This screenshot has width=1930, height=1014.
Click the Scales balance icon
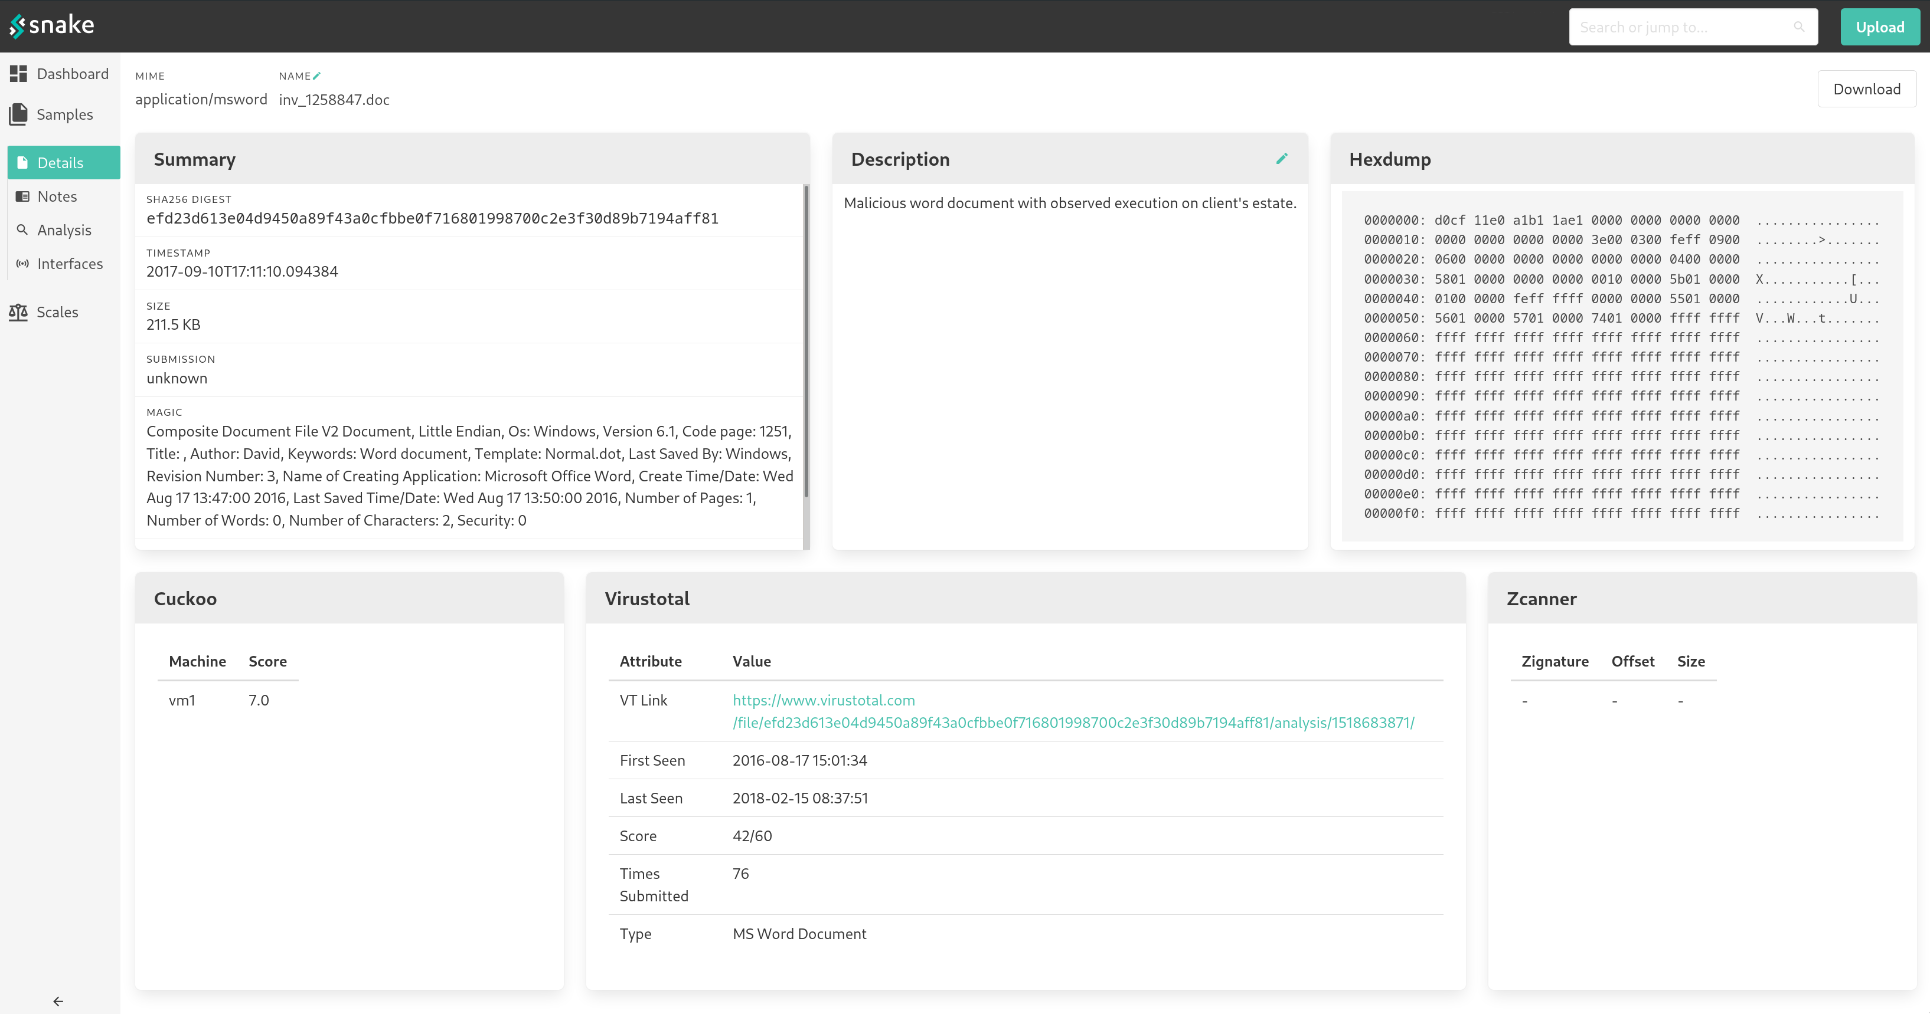pos(18,312)
